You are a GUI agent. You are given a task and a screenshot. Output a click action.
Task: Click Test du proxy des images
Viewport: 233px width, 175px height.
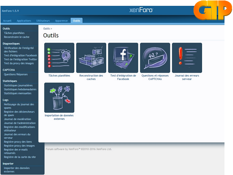pos(19,63)
